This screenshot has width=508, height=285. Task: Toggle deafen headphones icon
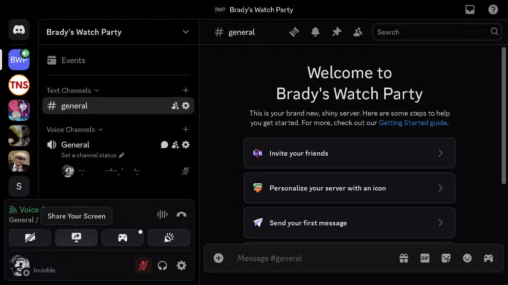coord(163,266)
